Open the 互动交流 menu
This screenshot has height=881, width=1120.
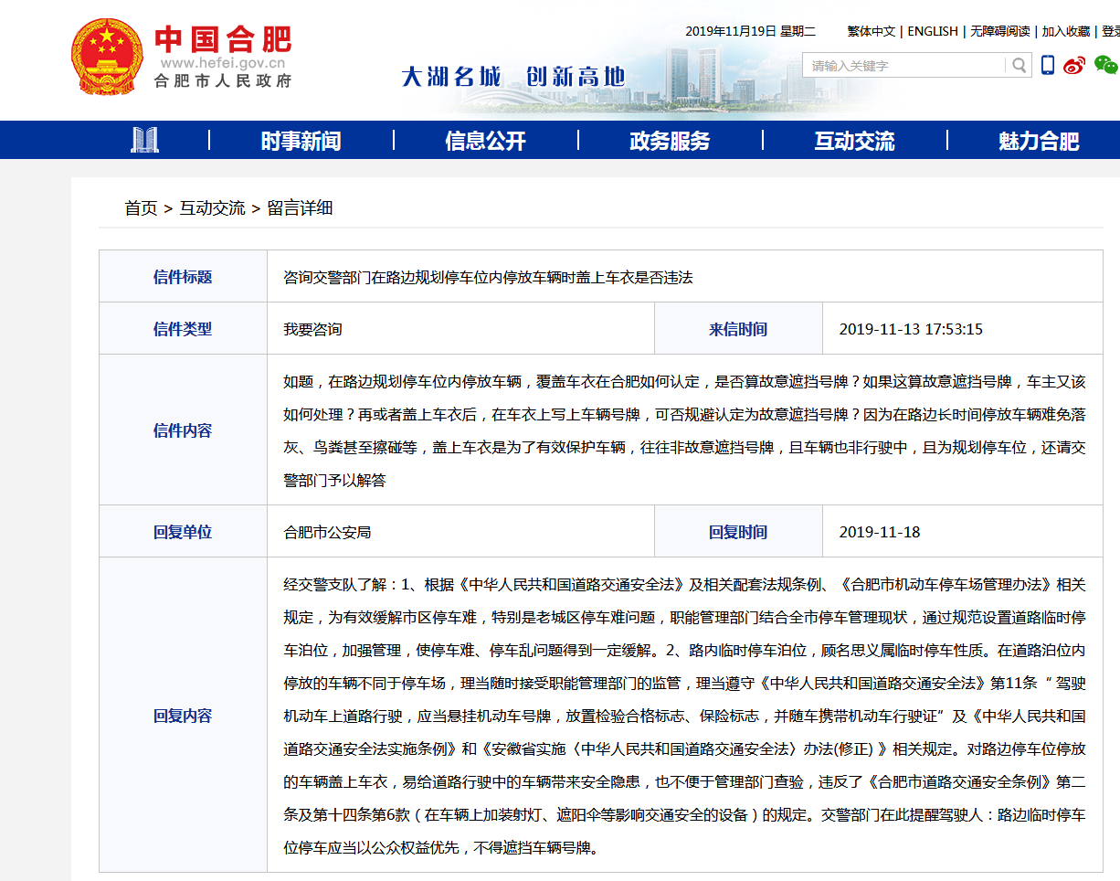855,141
